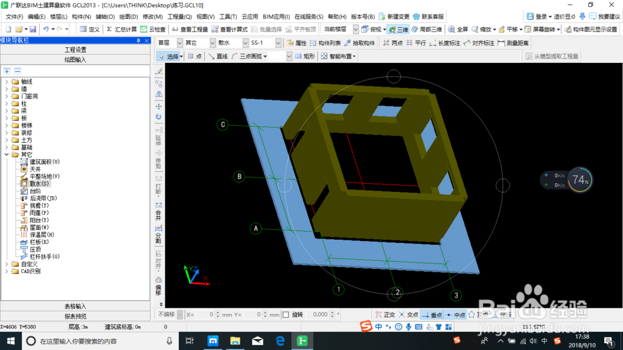This screenshot has height=350, width=623.
Task: Click the New file icon
Action: 8,29
